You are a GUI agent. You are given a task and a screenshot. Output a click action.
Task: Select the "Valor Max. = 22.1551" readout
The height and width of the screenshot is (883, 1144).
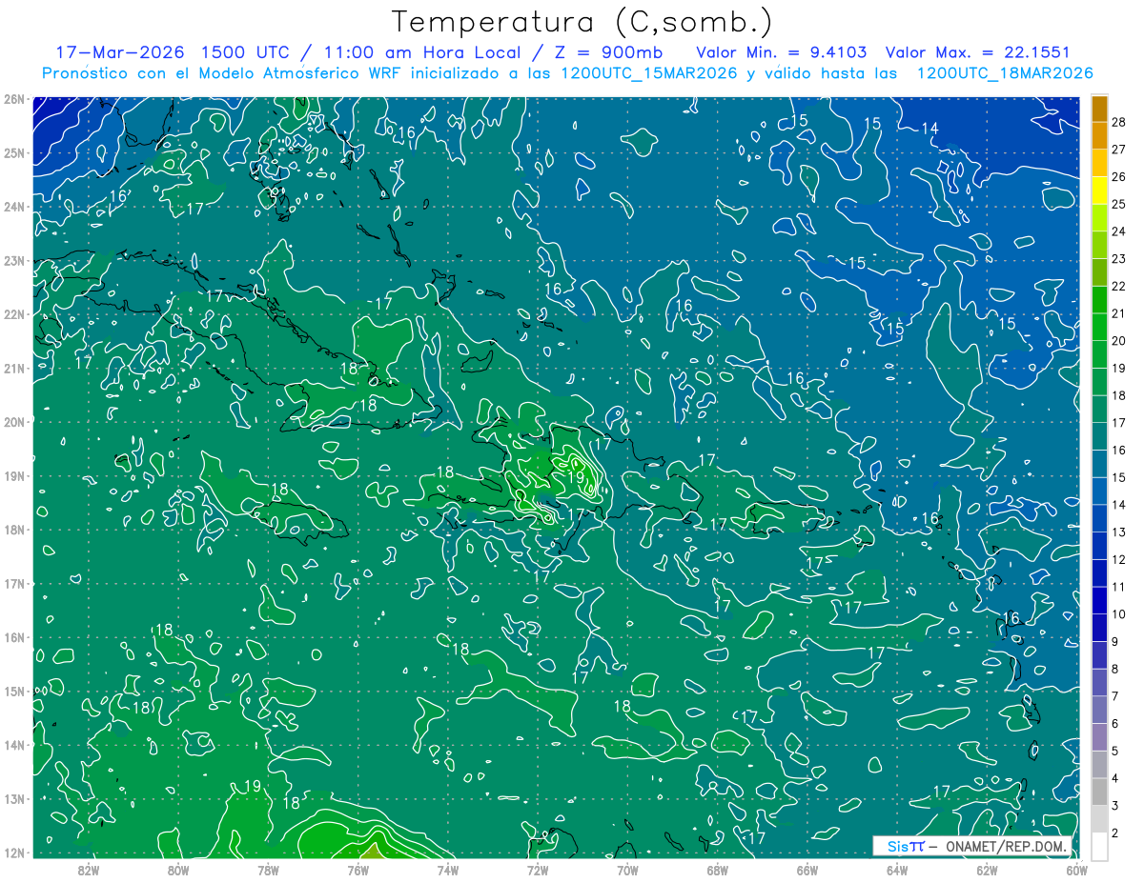[977, 51]
